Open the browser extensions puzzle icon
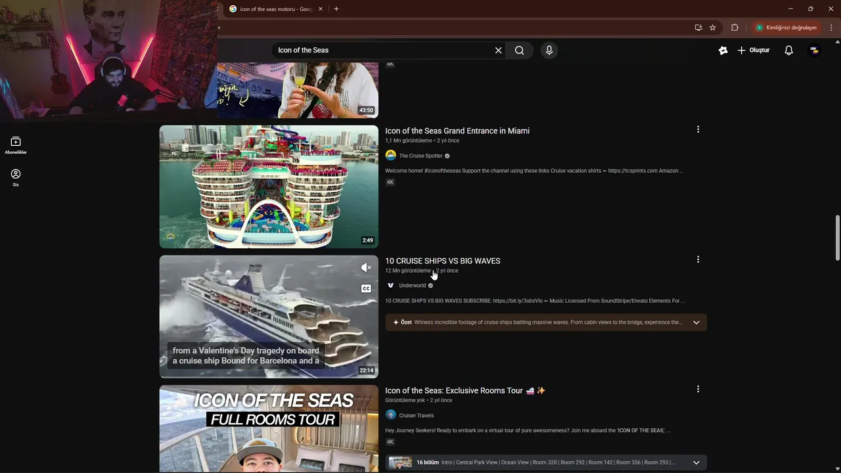Image resolution: width=841 pixels, height=473 pixels. (735, 28)
